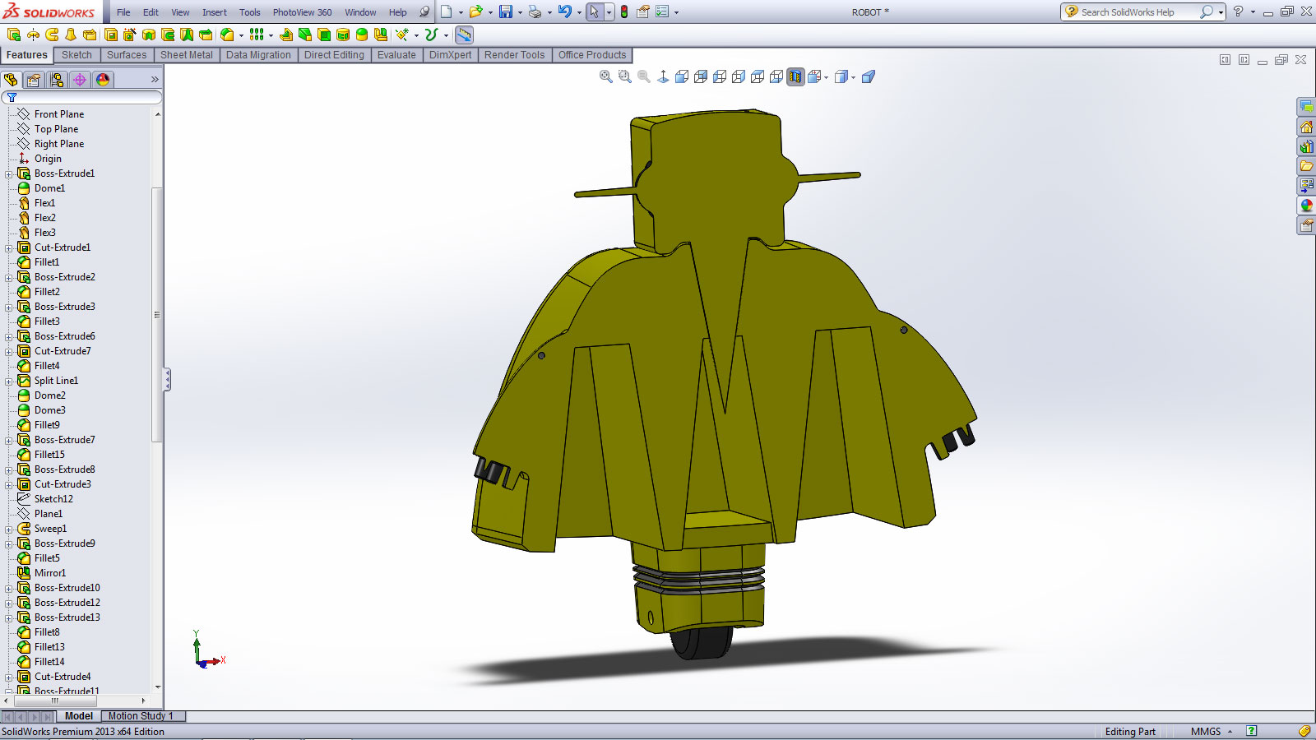This screenshot has width=1316, height=740.
Task: Open the Reference Geometry dropdown arrow
Action: (416, 35)
